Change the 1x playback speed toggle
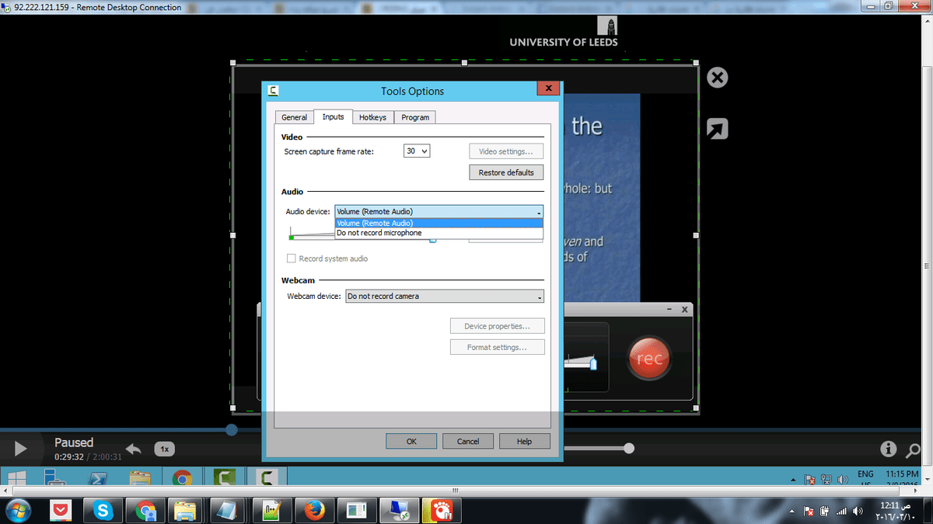 [164, 449]
